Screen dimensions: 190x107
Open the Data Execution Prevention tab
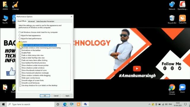45,21
